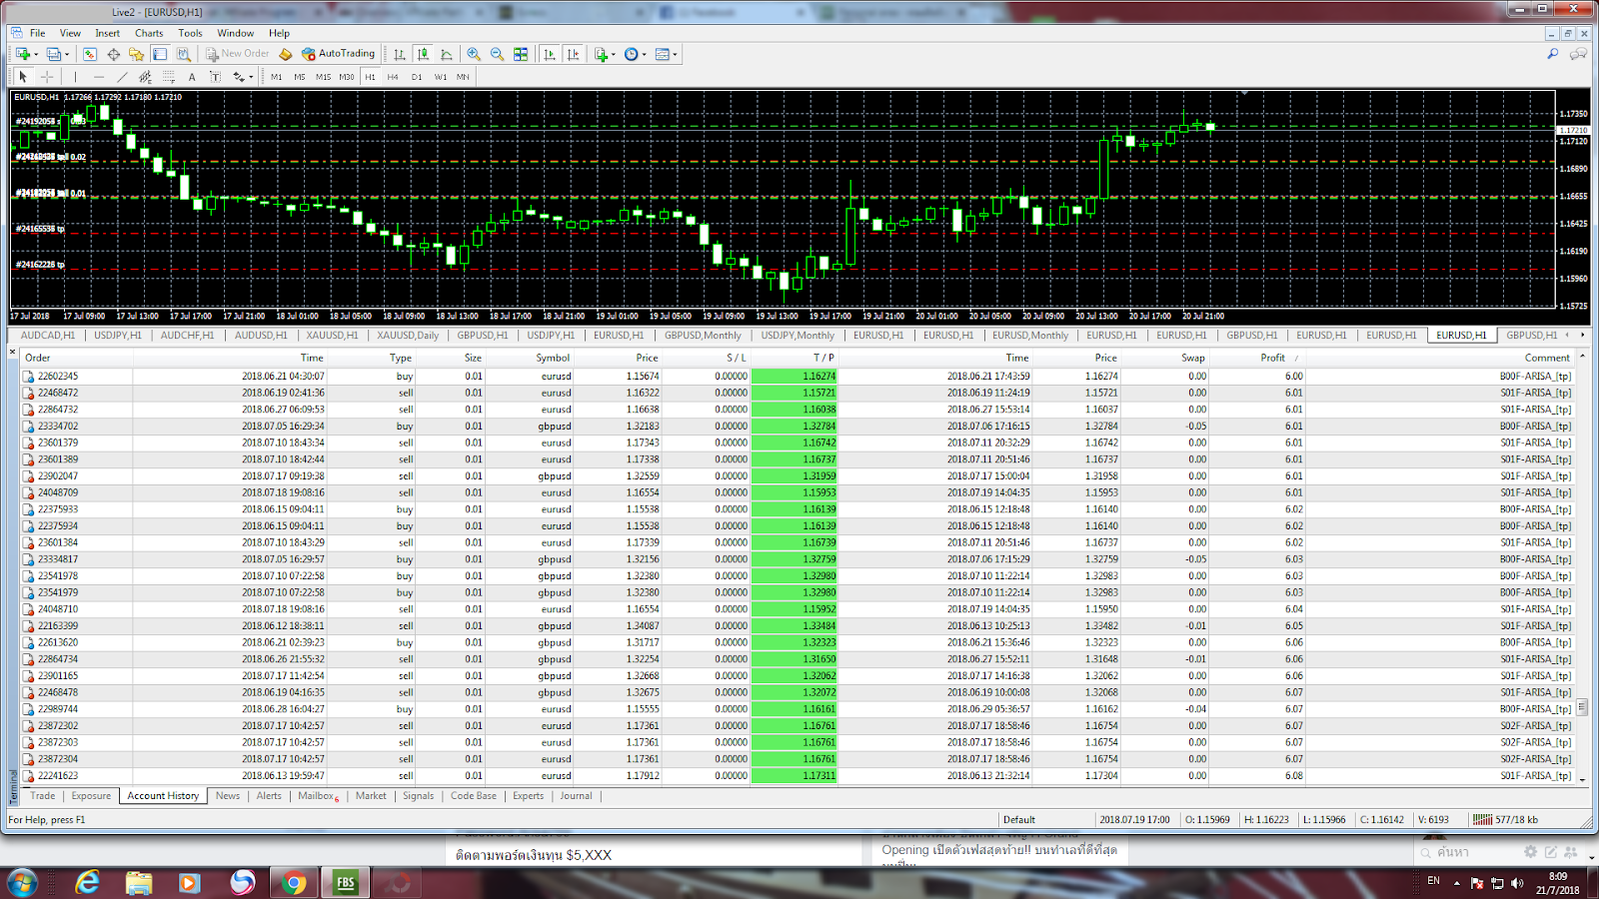The height and width of the screenshot is (899, 1599).
Task: Expand the New Chart dropdown arrow
Action: click(36, 55)
